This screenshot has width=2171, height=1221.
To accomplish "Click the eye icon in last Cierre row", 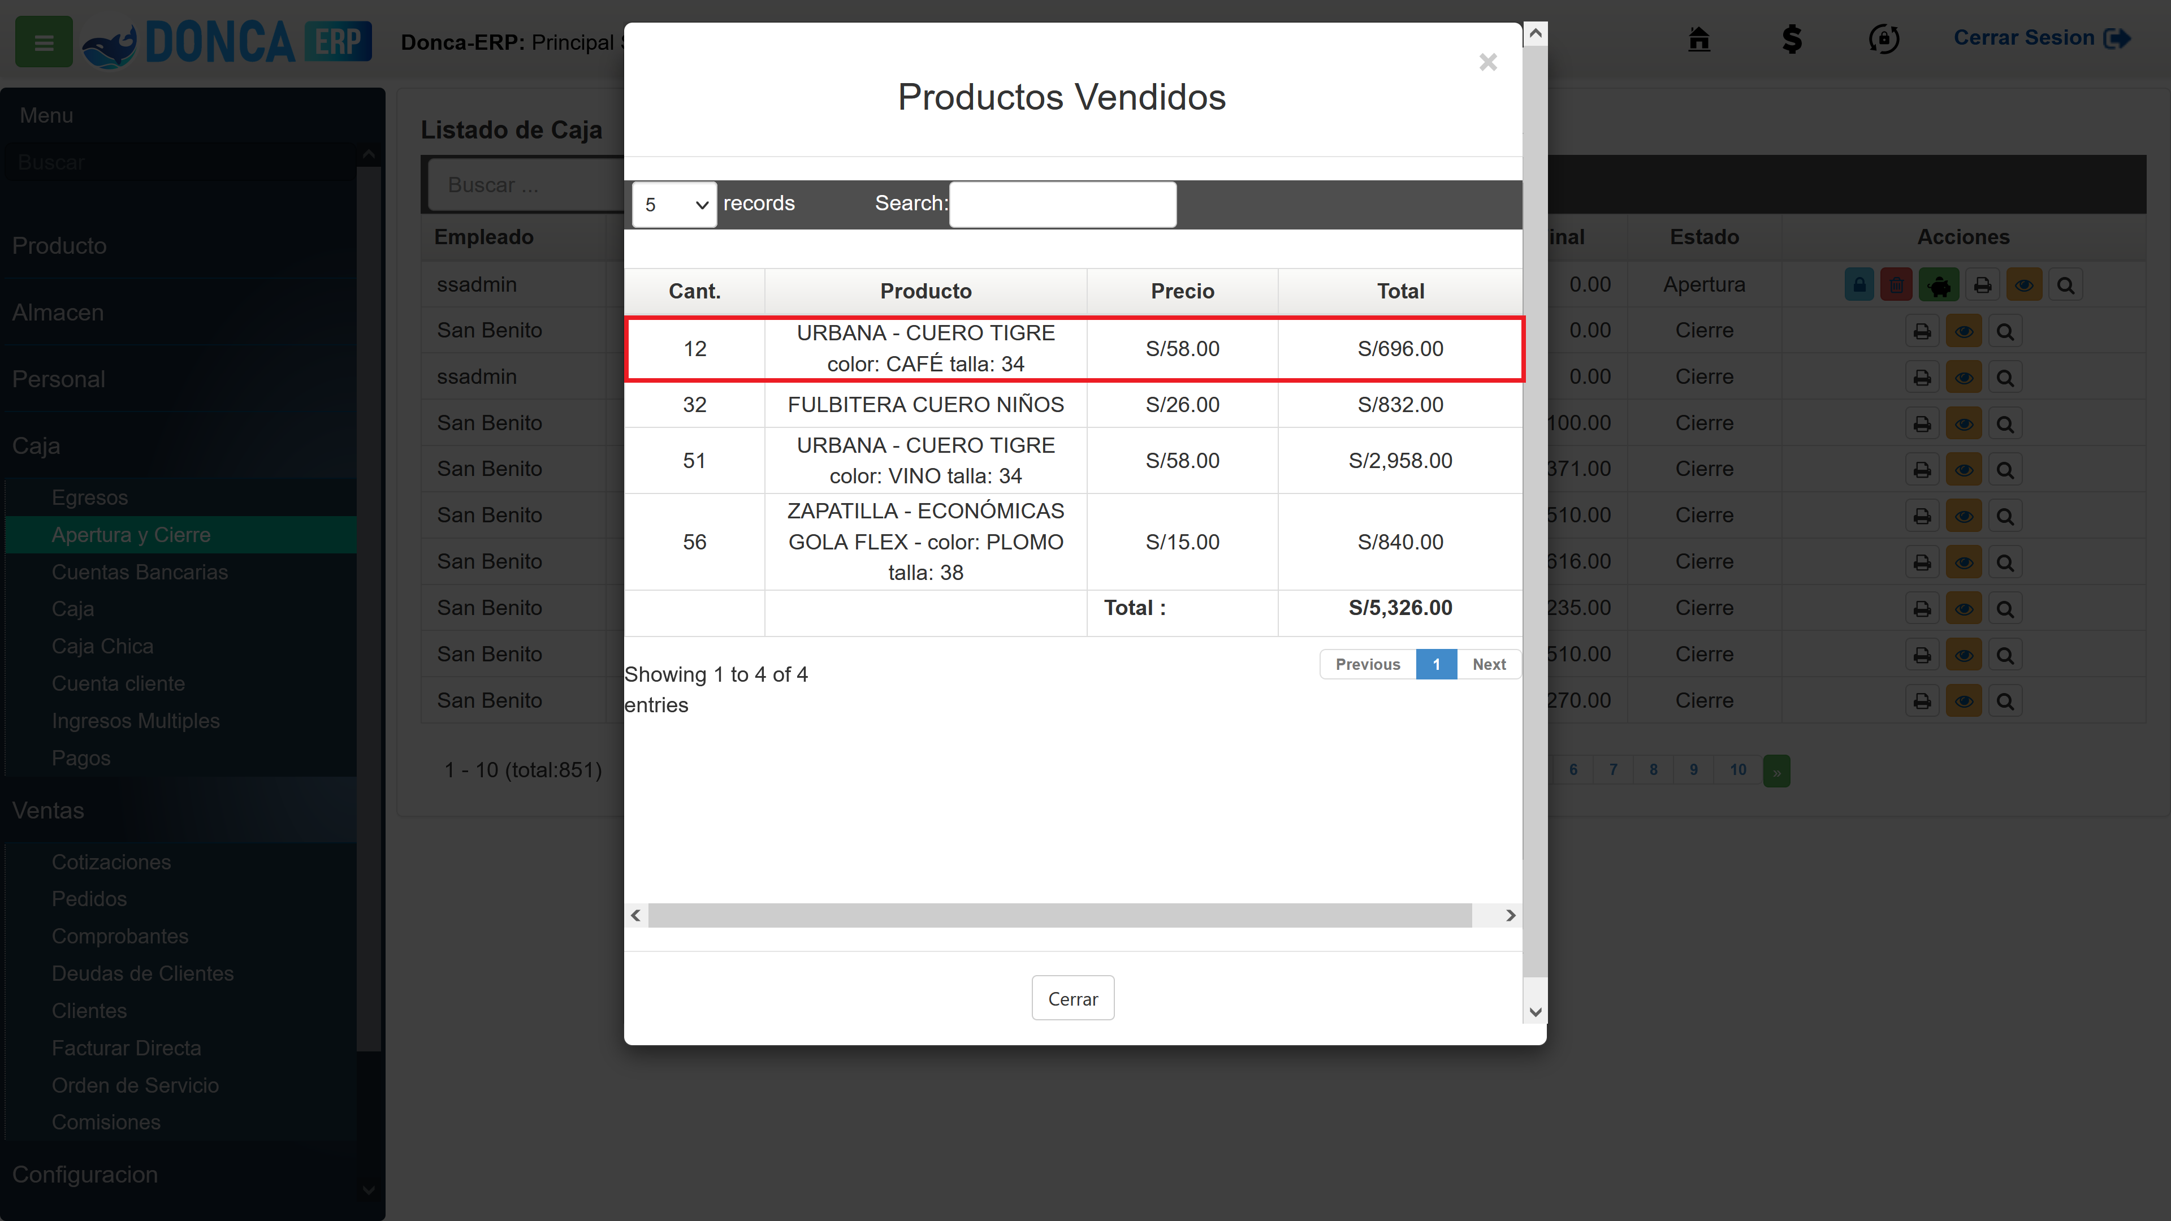I will pyautogui.click(x=1964, y=701).
